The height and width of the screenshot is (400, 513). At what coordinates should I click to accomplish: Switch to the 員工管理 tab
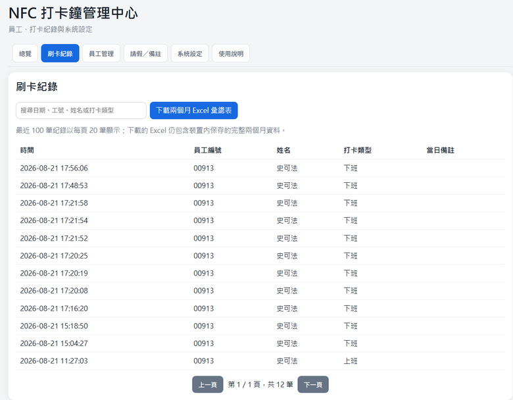coord(101,53)
